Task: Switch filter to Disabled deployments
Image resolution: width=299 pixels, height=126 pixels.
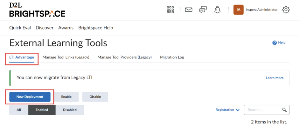Action: pos(70,110)
